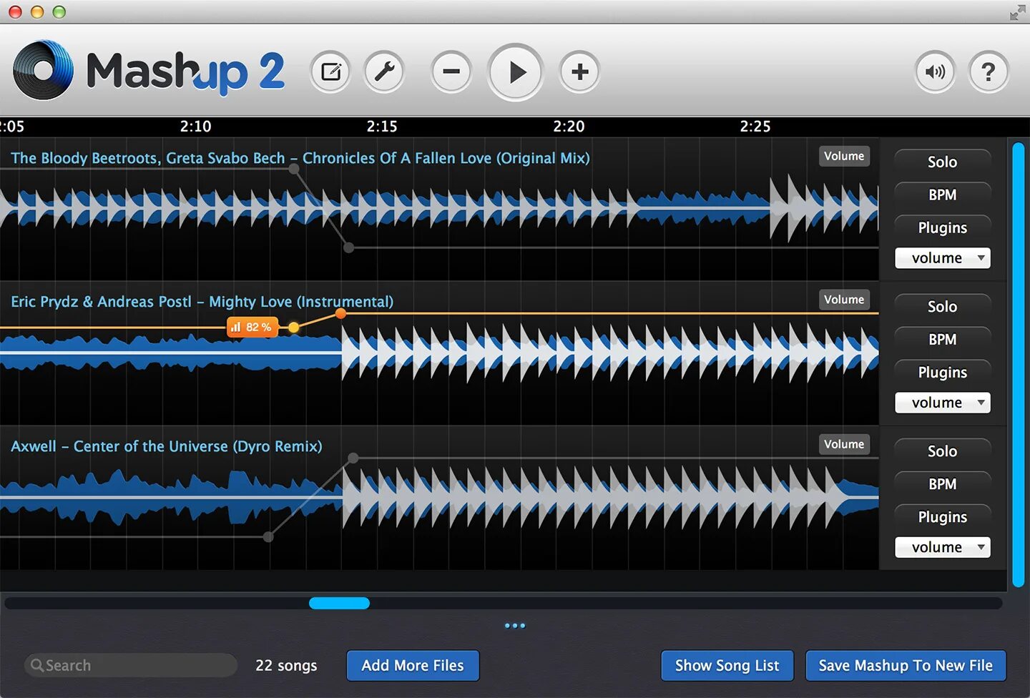Open volume dropdown for Axwell track
1030x698 pixels.
coord(942,547)
